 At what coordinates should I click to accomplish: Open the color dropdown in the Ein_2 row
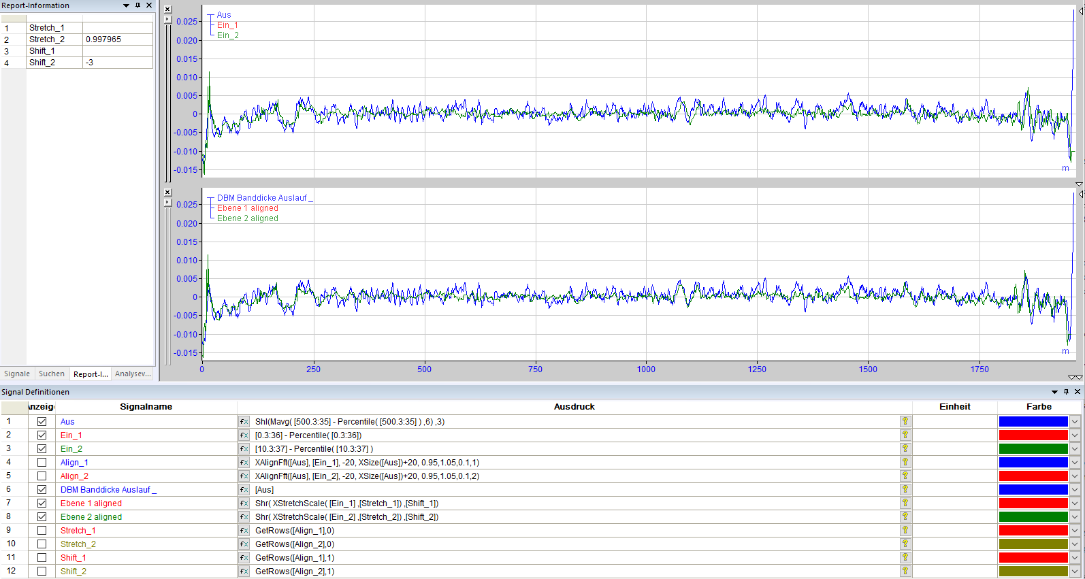click(x=1075, y=449)
